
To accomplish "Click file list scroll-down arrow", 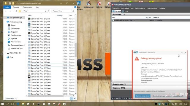I will (76, 94).
